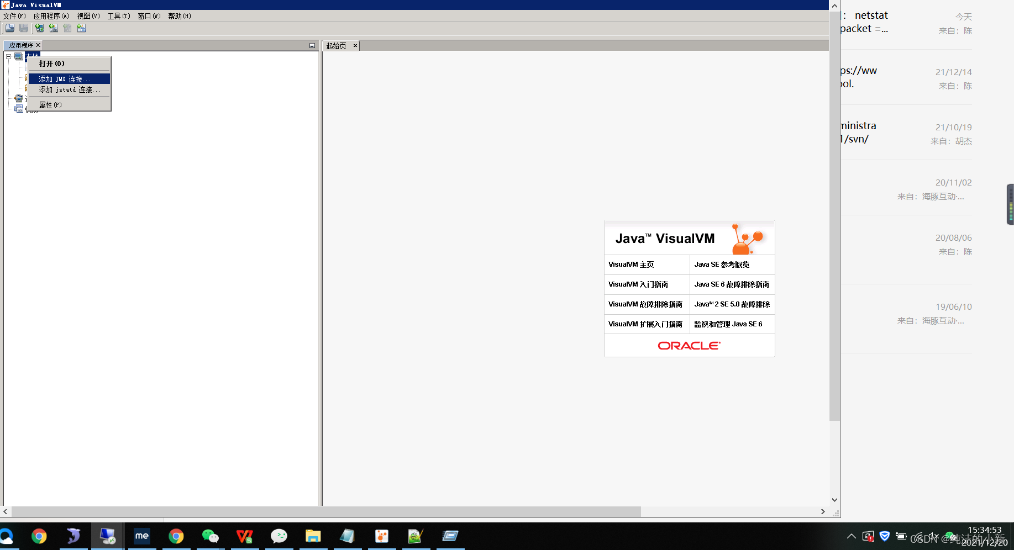Choose 添加 JMX 连接 in the context menu
1014x550 pixels.
tap(70, 79)
